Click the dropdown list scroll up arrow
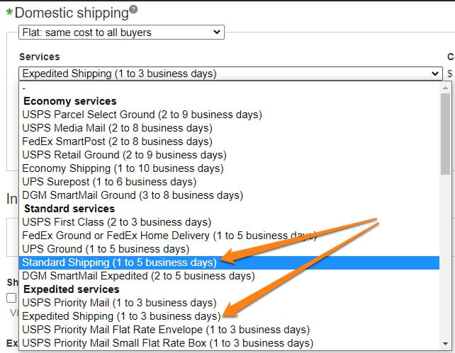The image size is (455, 353). click(x=445, y=88)
